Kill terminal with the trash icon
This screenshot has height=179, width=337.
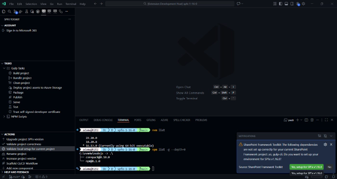pyautogui.click(x=312, y=120)
